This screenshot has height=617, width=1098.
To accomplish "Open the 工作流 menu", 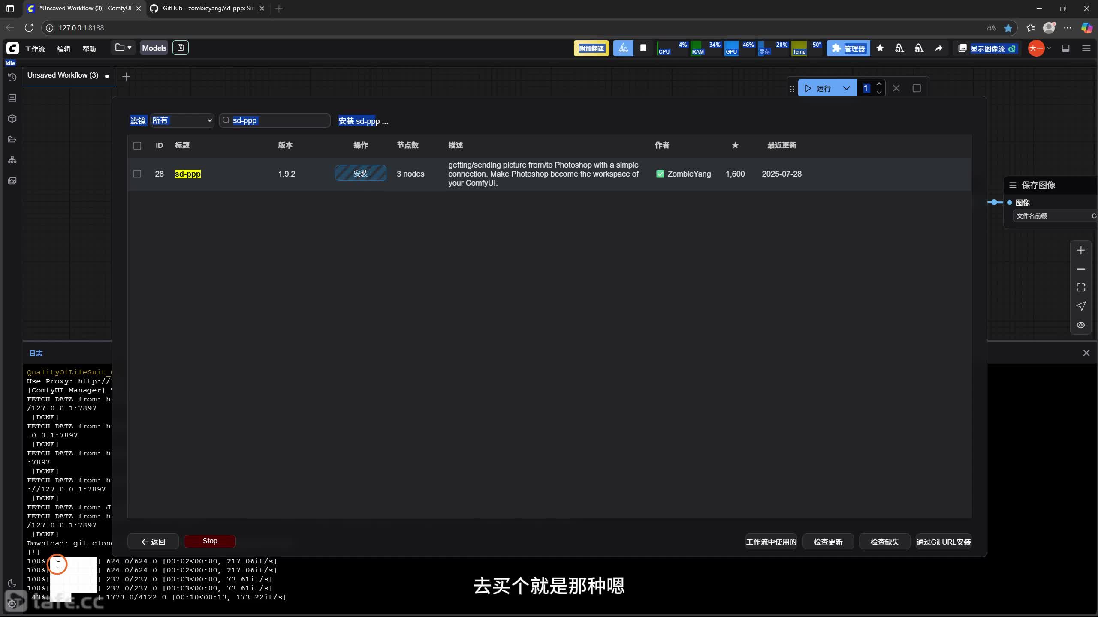I will pyautogui.click(x=35, y=49).
